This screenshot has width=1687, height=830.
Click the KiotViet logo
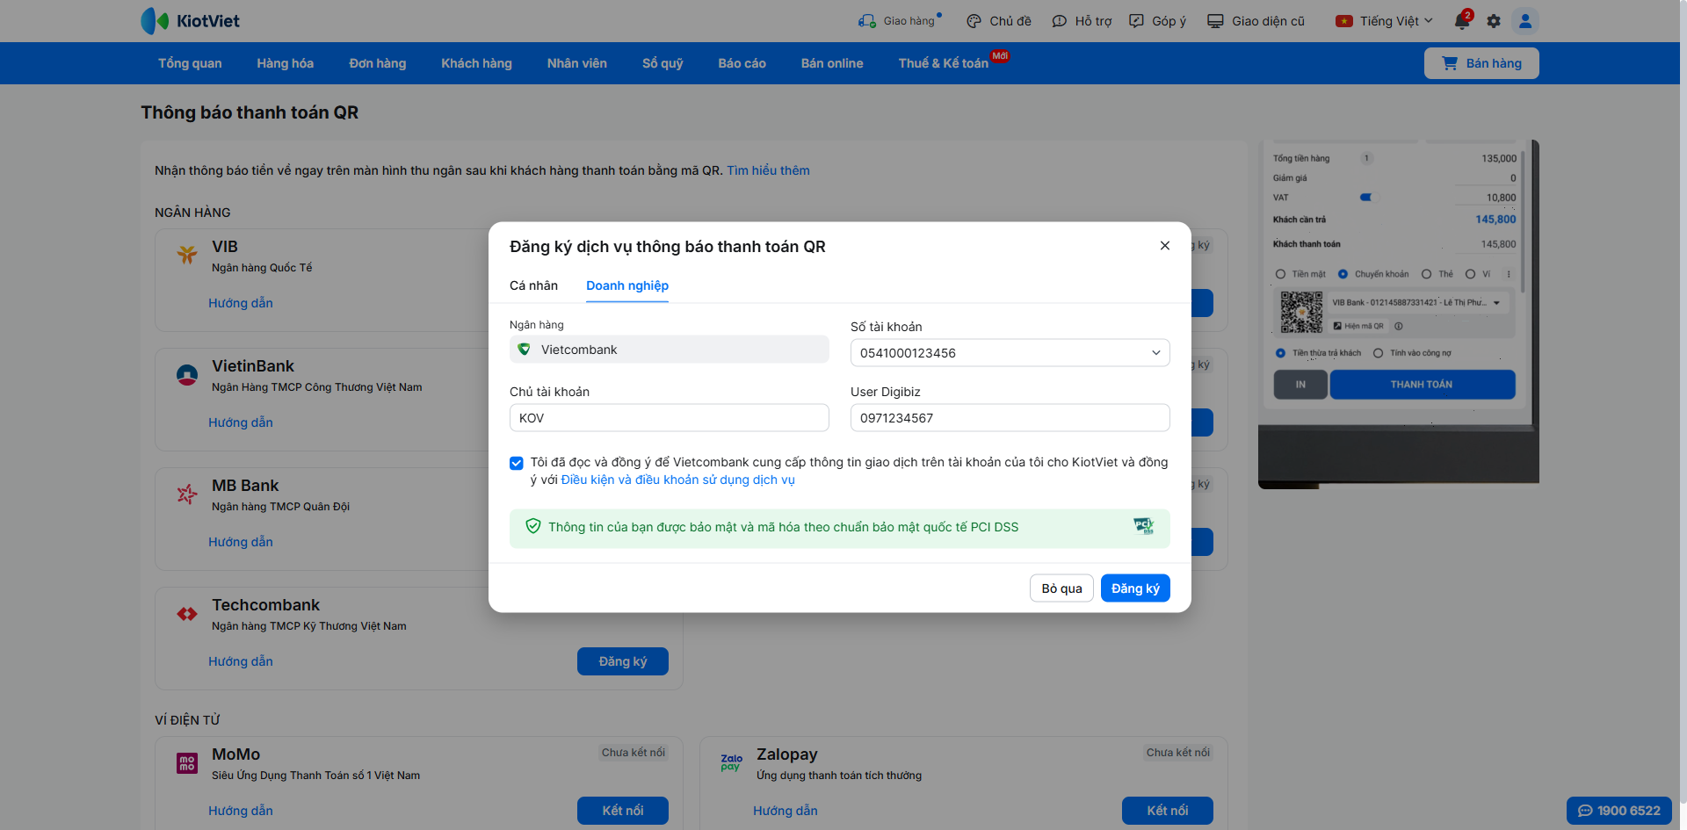190,21
